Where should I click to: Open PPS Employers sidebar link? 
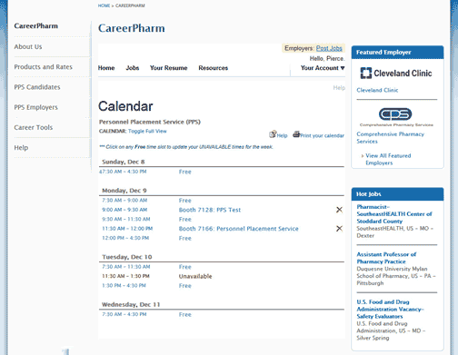tap(36, 107)
